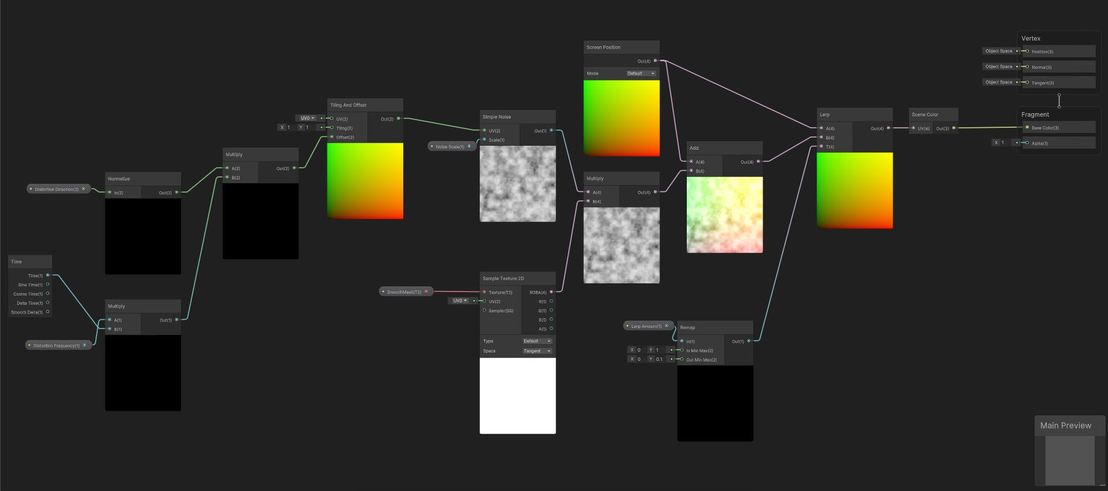
Task: Select the Sample Texture 2D node title
Action: click(503, 278)
